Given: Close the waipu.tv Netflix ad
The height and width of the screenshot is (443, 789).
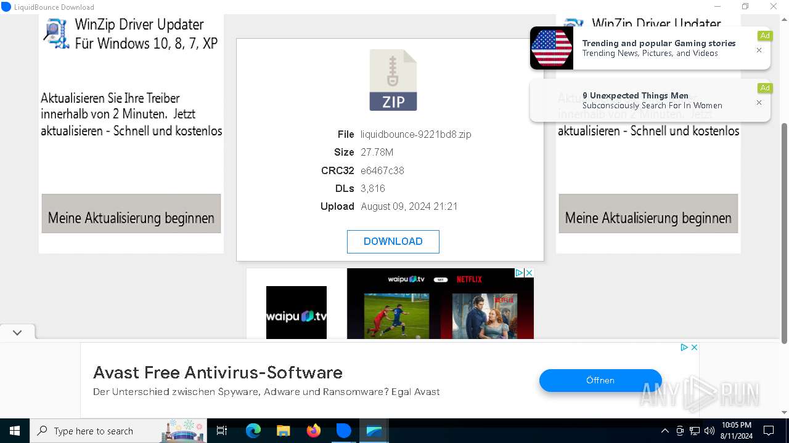Looking at the screenshot, I should [529, 273].
